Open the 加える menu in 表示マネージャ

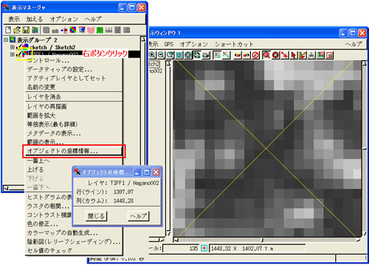(35, 19)
